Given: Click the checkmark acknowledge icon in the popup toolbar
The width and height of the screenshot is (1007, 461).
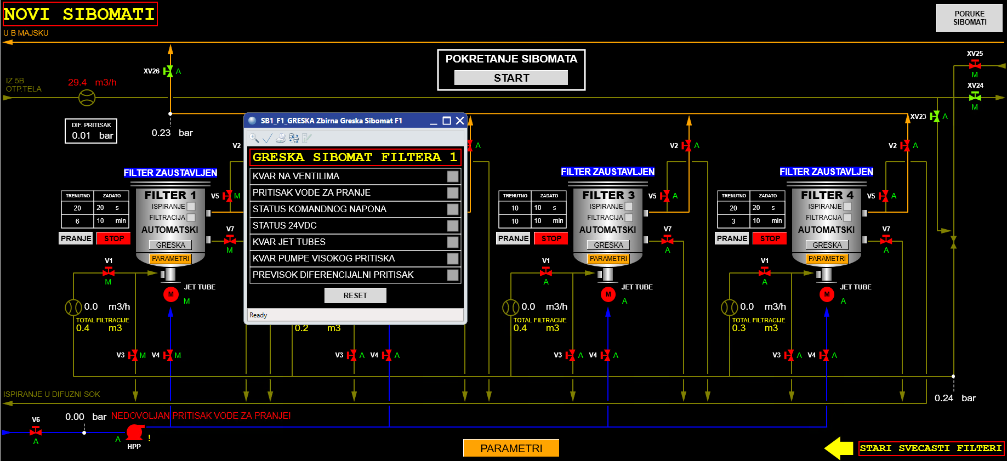Looking at the screenshot, I should point(267,138).
